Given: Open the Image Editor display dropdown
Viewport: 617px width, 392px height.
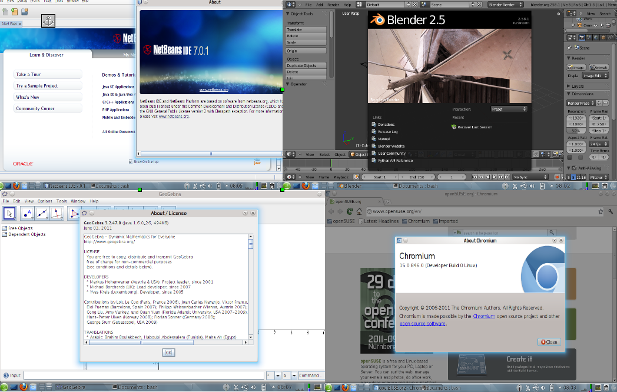Looking at the screenshot, I should point(595,75).
